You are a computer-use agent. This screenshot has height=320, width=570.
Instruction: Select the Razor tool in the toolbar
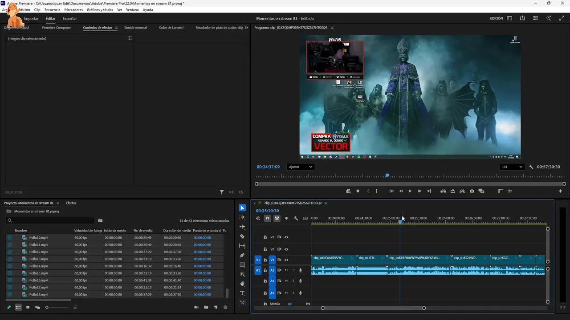pyautogui.click(x=242, y=236)
